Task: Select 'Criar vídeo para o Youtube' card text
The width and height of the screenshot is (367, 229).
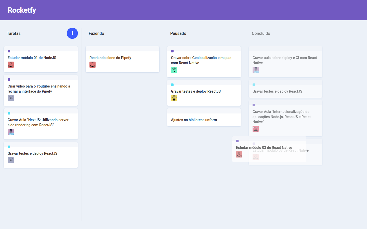Action: pyautogui.click(x=39, y=89)
